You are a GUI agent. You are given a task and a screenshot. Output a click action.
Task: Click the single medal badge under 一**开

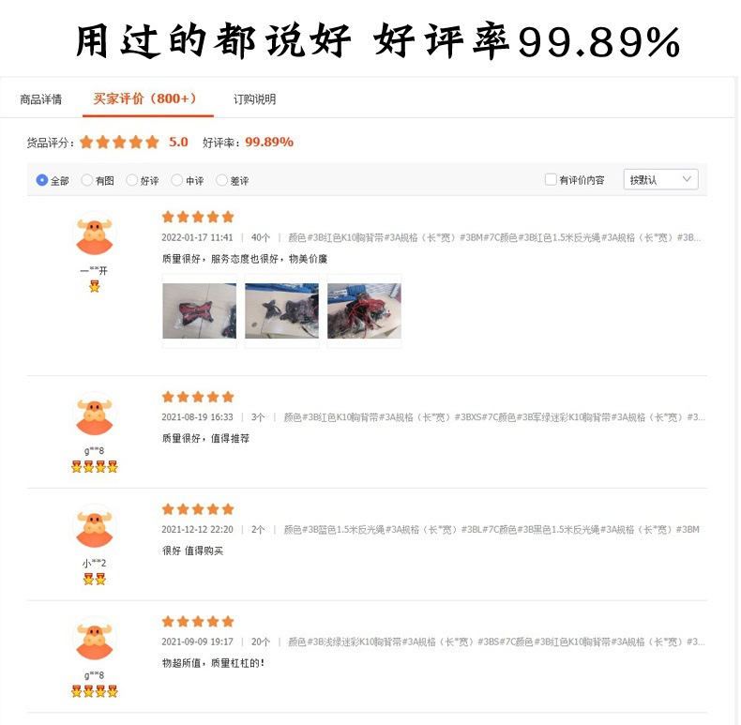(x=95, y=286)
